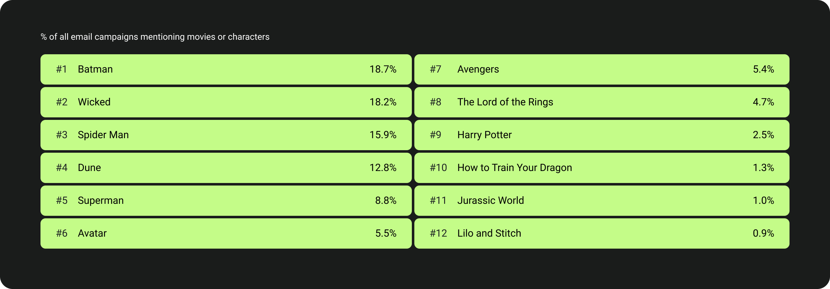Click the 15.9% percentage
This screenshot has width=830, height=289.
(383, 135)
